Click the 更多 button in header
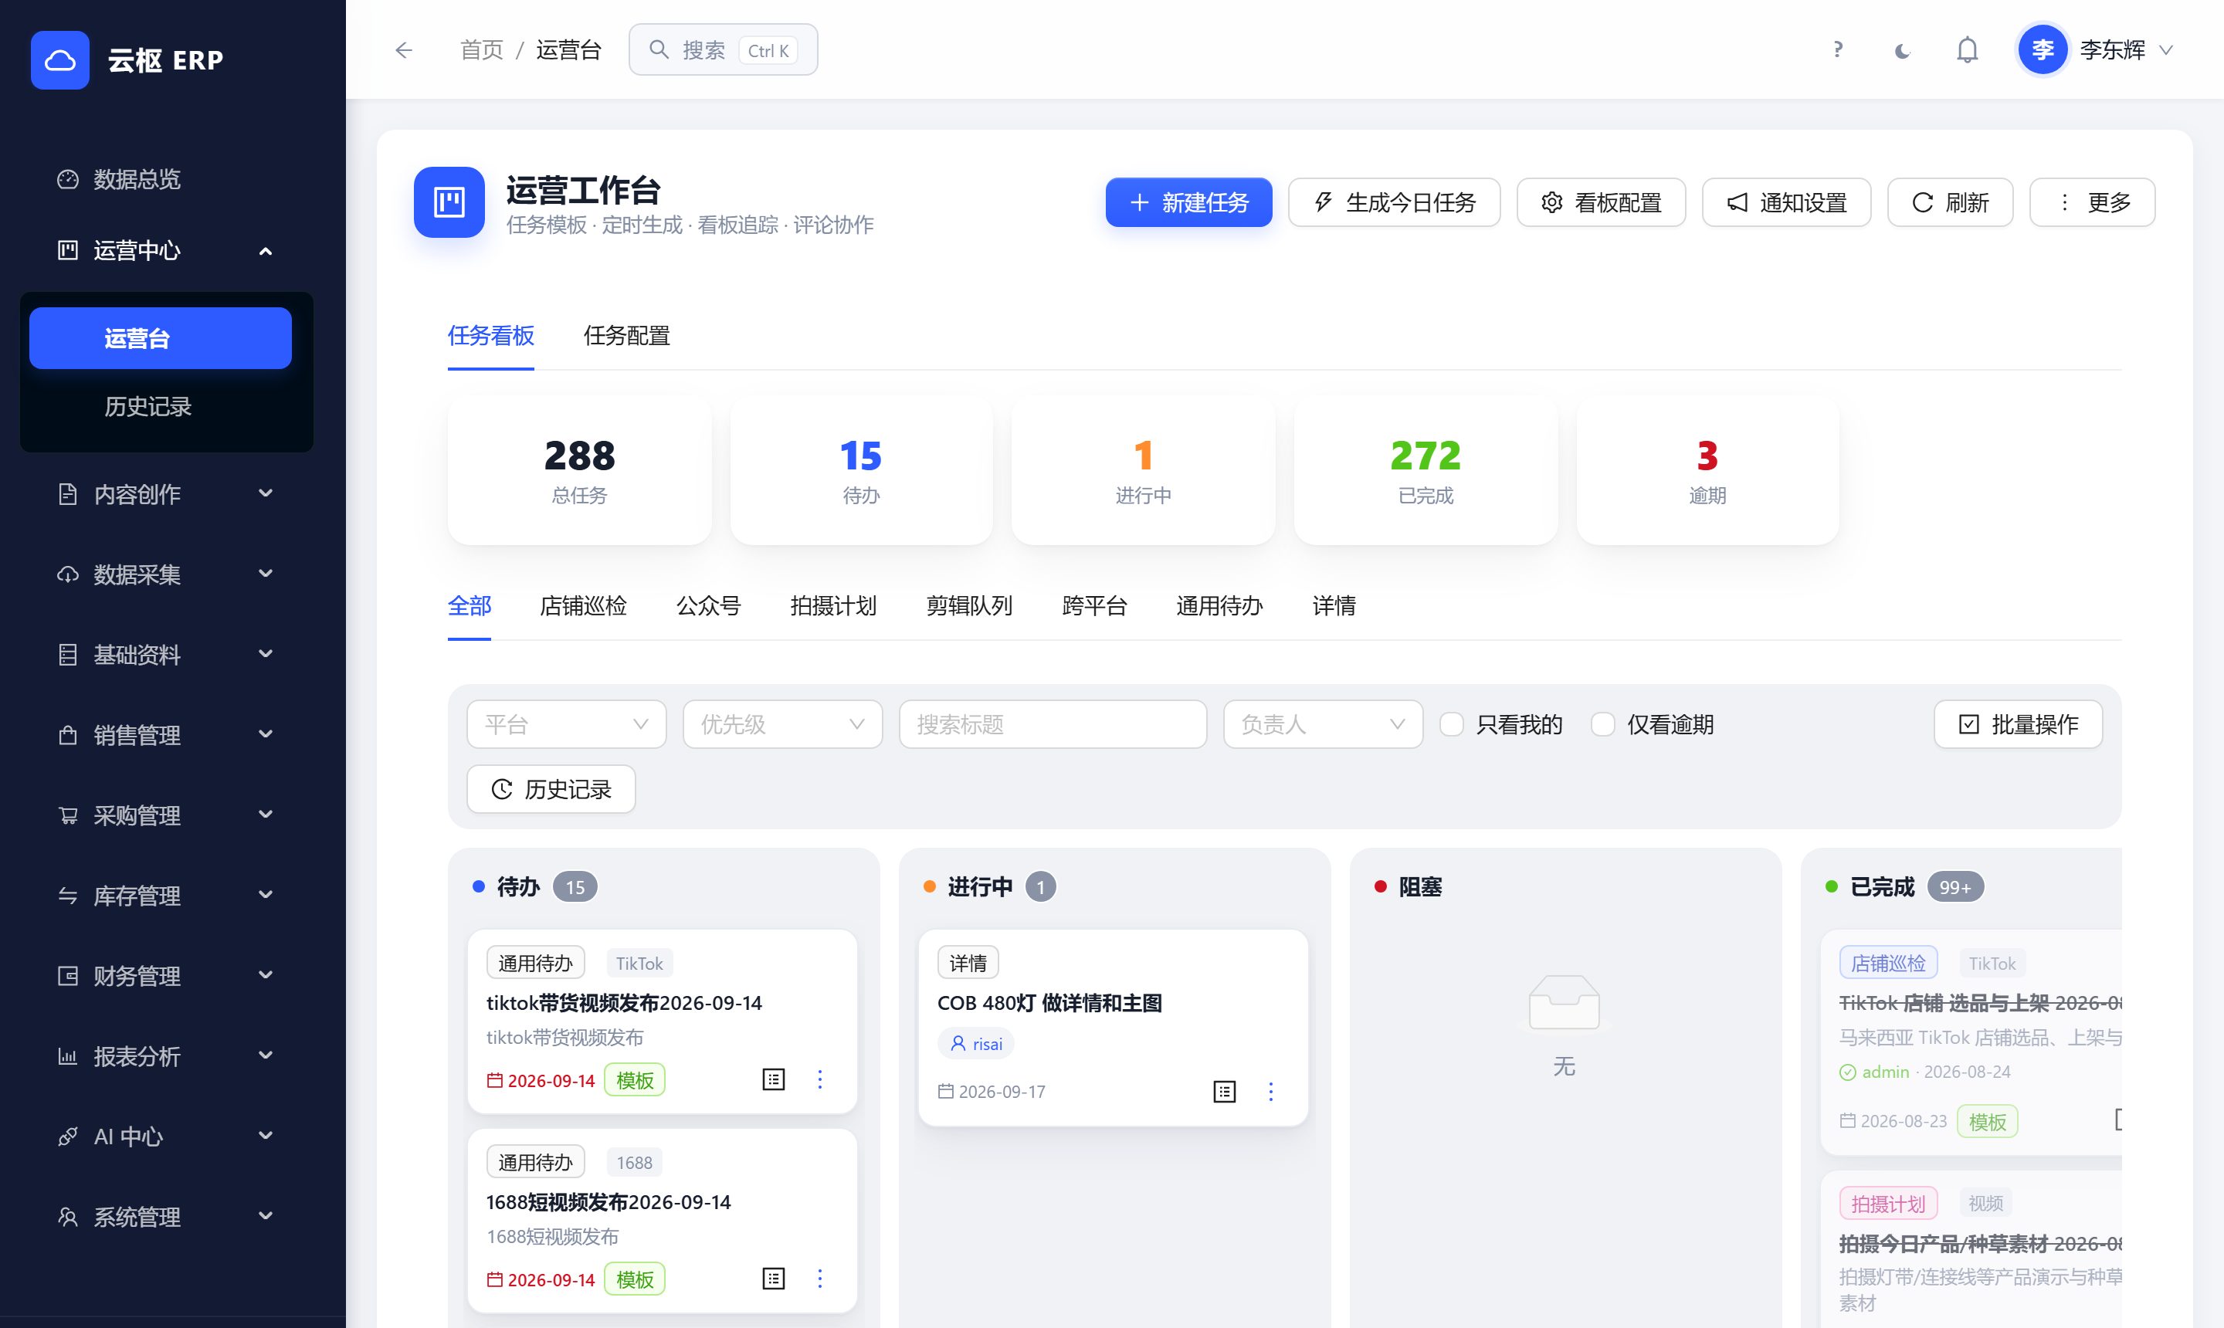The image size is (2224, 1328). [x=2093, y=202]
